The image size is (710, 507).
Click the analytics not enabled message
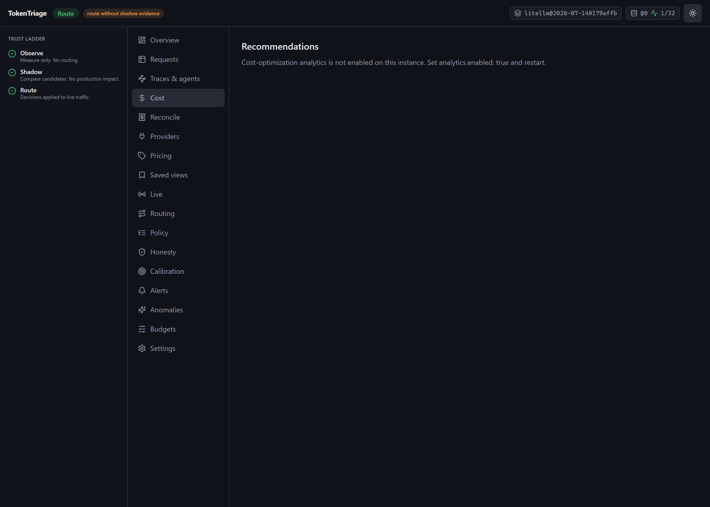click(x=393, y=62)
